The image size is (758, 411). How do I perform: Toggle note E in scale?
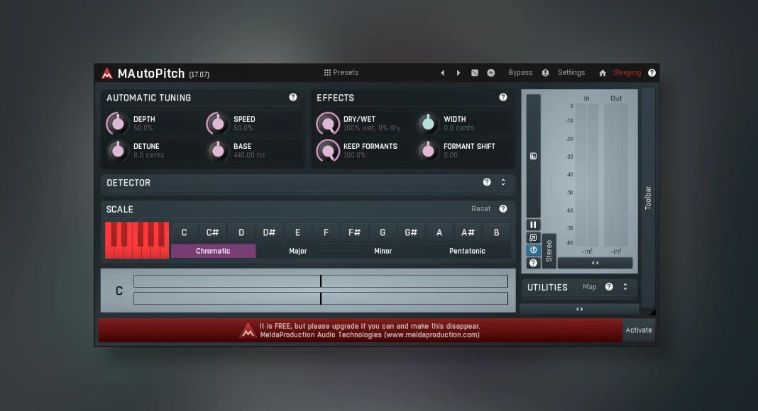[298, 232]
